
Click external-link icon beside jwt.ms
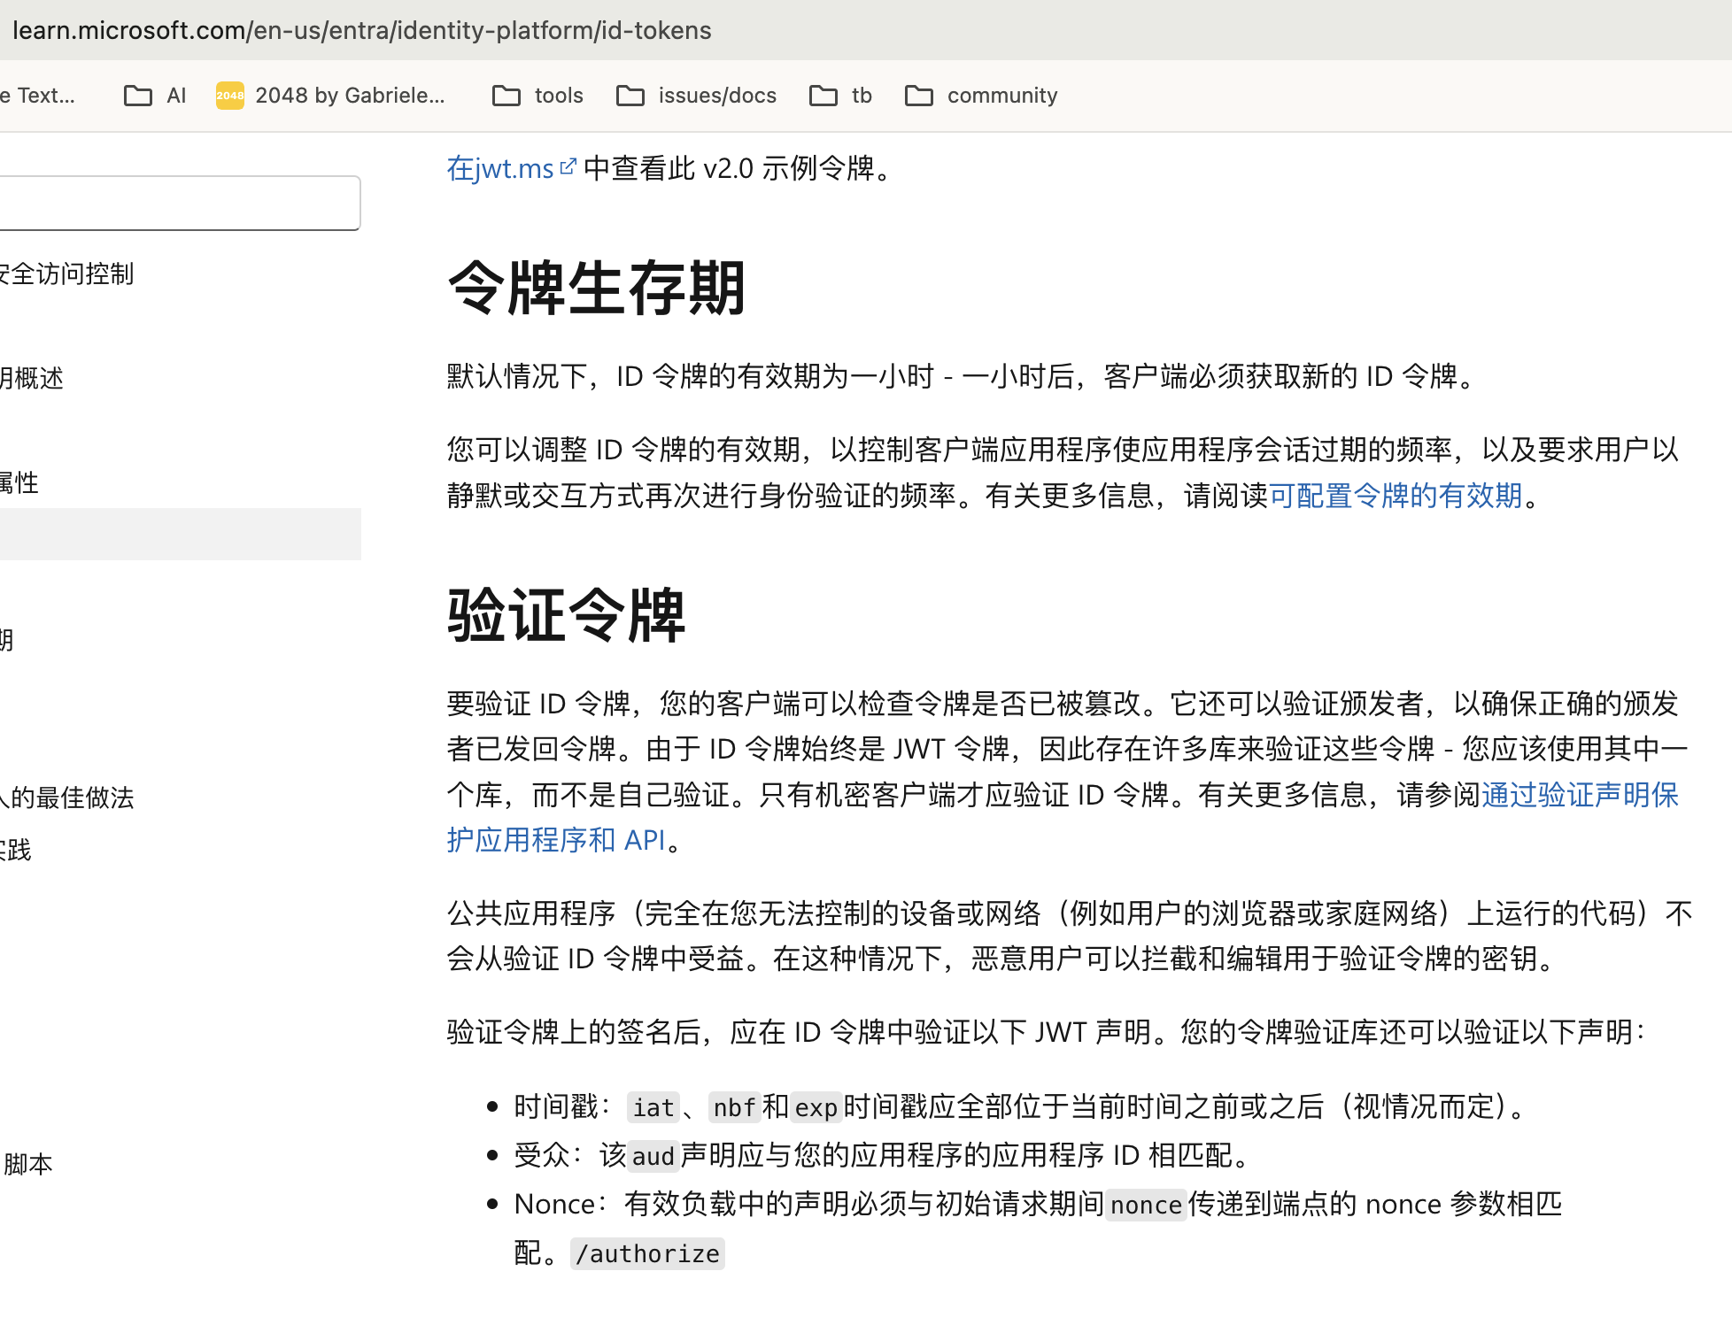(x=568, y=166)
